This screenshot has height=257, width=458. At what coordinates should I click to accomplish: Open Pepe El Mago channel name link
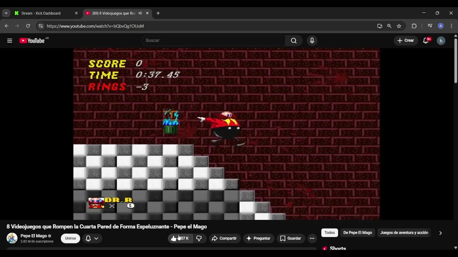point(34,236)
